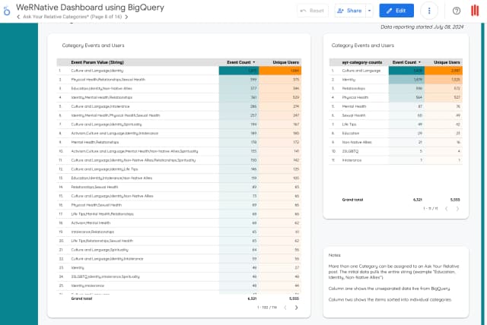The height and width of the screenshot is (325, 487).
Task: Sort left table by Event Count header
Action: [240, 62]
